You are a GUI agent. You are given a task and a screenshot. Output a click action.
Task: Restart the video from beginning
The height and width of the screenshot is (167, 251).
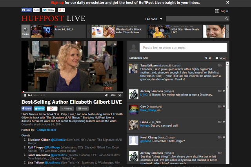30,95
